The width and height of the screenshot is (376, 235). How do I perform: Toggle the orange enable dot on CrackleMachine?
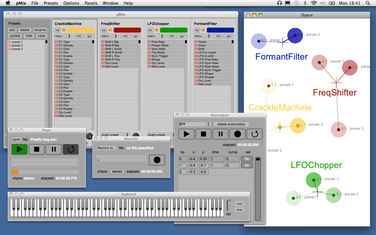pyautogui.click(x=64, y=30)
